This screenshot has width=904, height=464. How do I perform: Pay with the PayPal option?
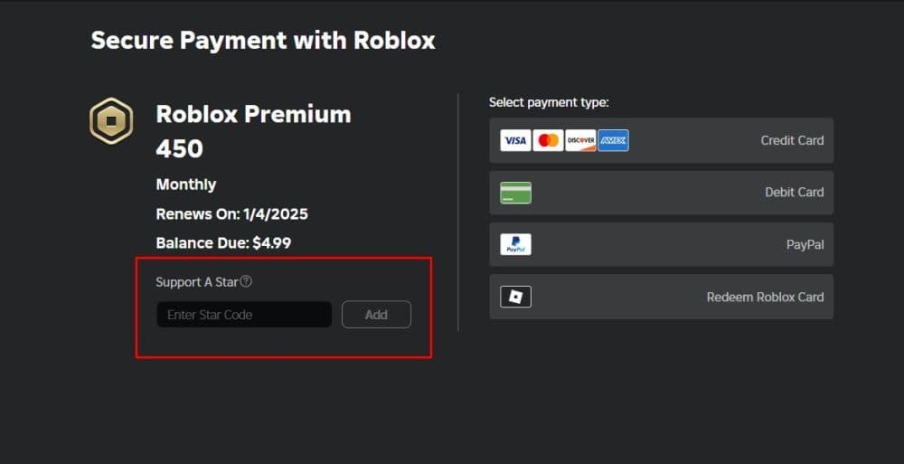805,244
